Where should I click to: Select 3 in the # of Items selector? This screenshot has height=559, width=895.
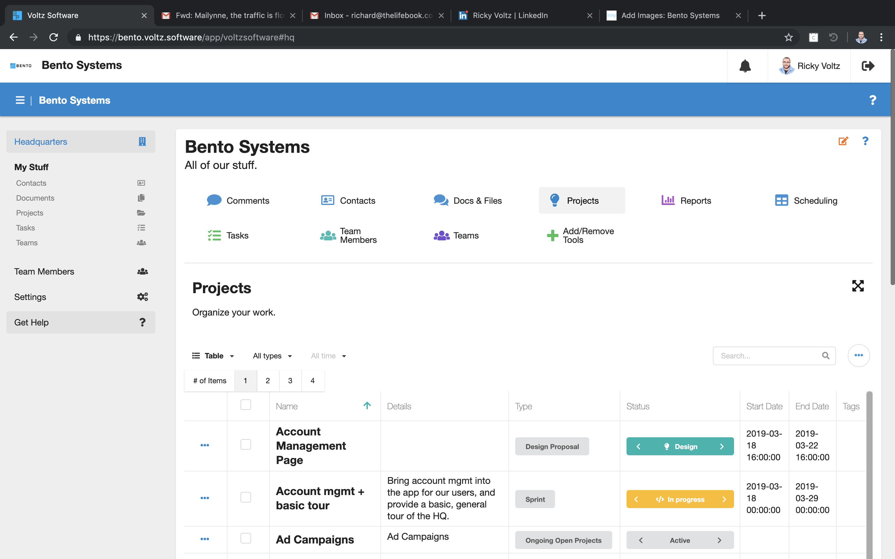(x=290, y=380)
